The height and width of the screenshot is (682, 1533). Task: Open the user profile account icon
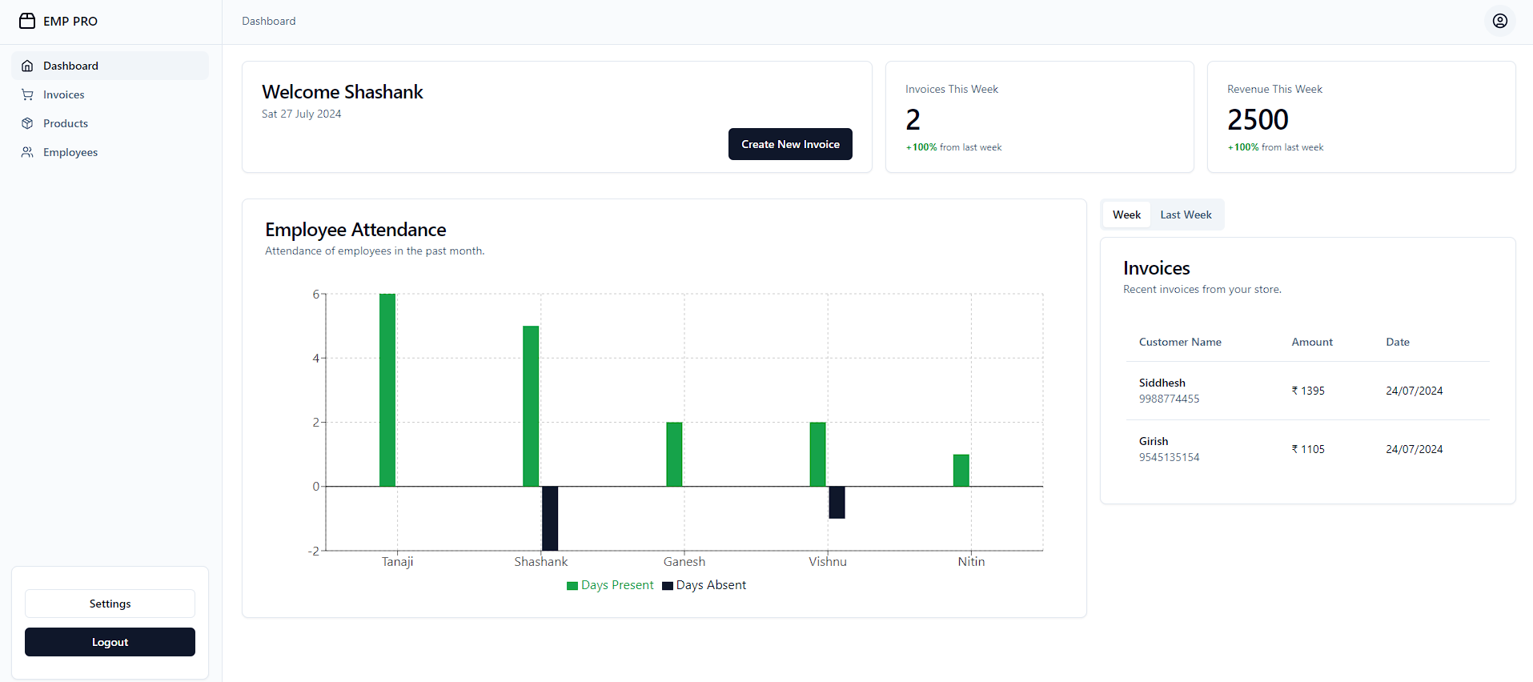pyautogui.click(x=1499, y=21)
